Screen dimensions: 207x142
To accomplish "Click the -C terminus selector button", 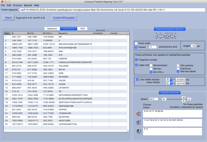I will point(189,99).
